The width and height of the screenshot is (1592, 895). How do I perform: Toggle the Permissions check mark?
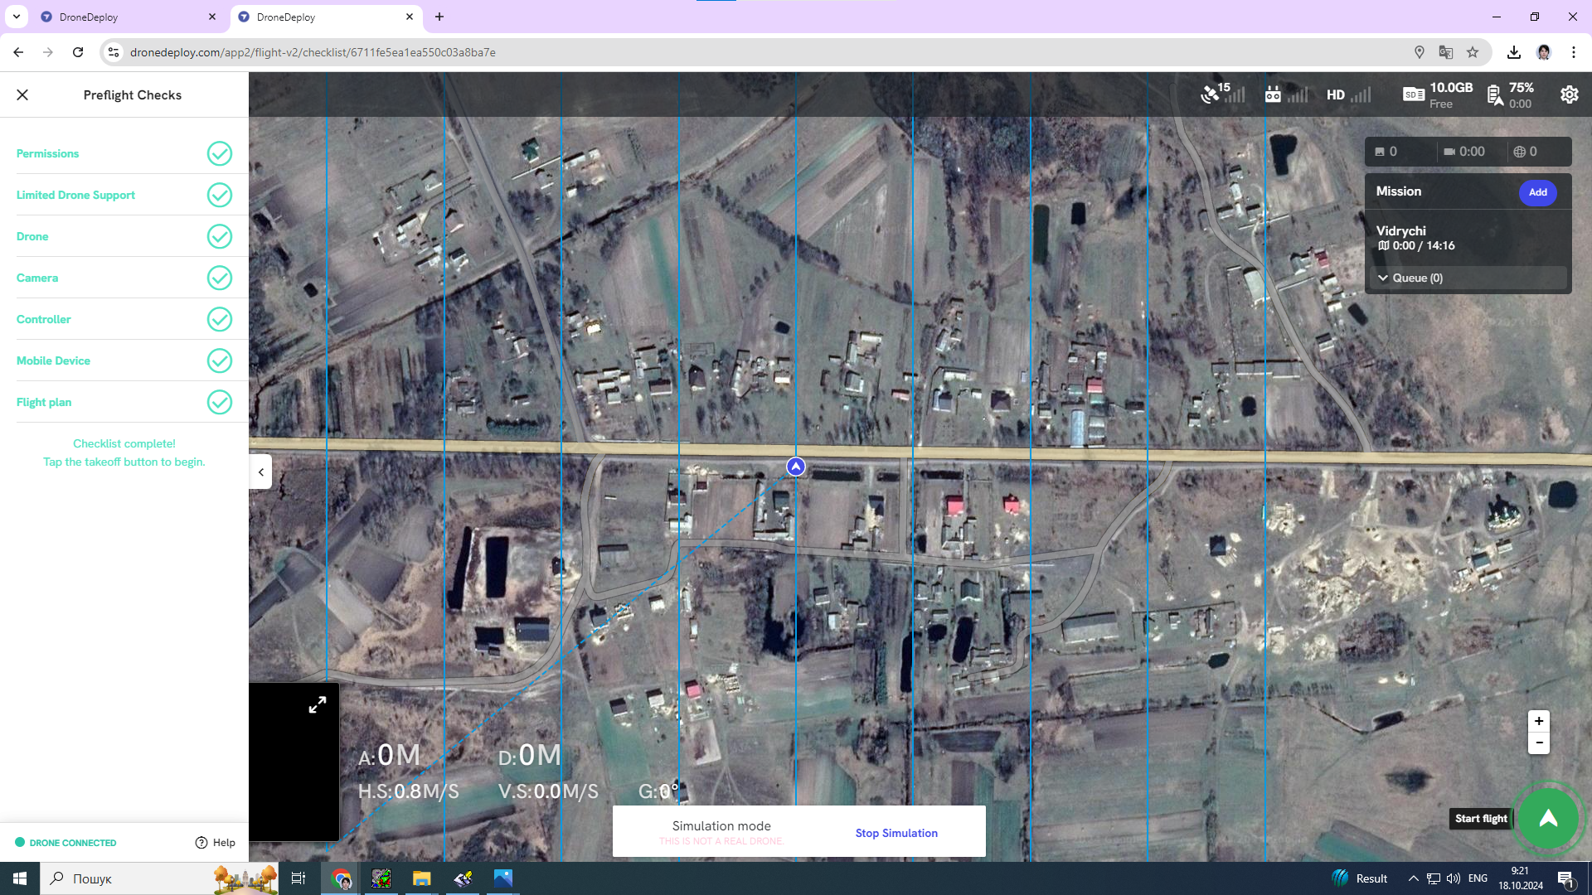[x=219, y=153]
